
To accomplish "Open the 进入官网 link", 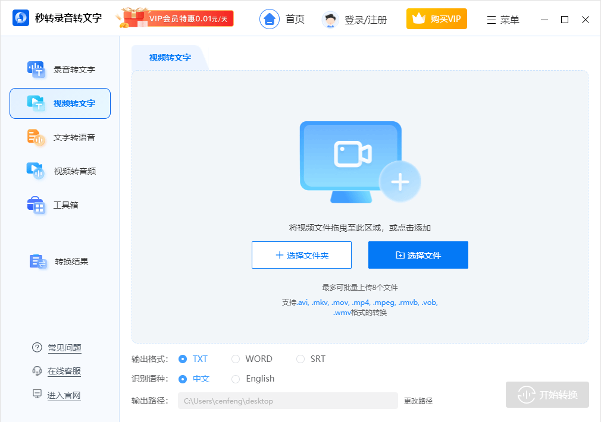I will [x=64, y=395].
